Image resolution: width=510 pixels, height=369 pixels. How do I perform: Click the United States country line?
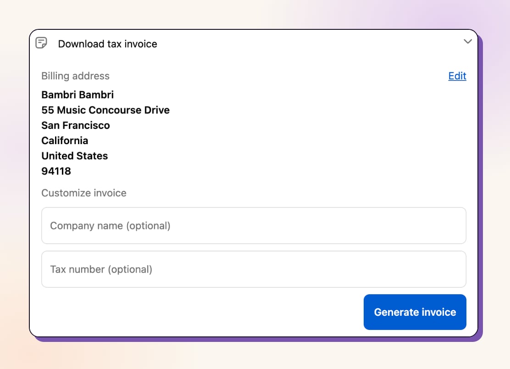pos(74,156)
